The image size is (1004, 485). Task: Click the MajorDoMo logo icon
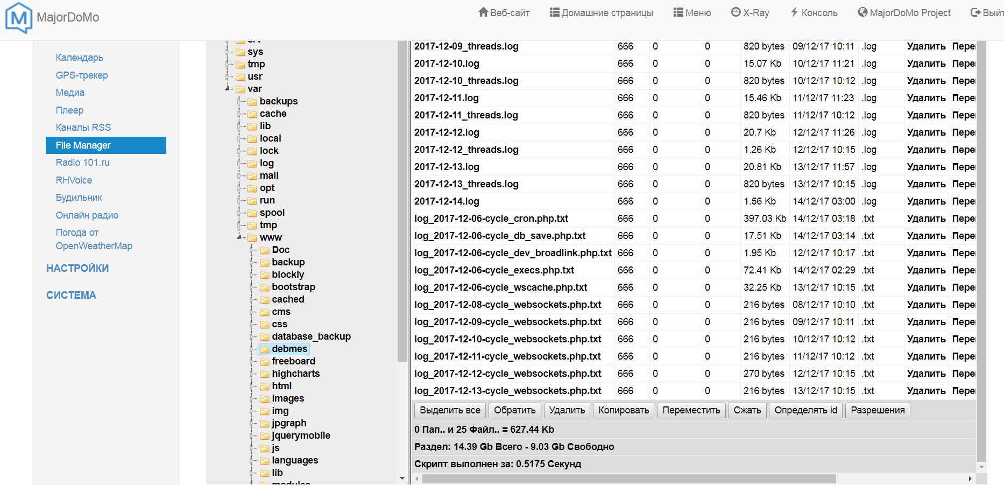[19, 17]
